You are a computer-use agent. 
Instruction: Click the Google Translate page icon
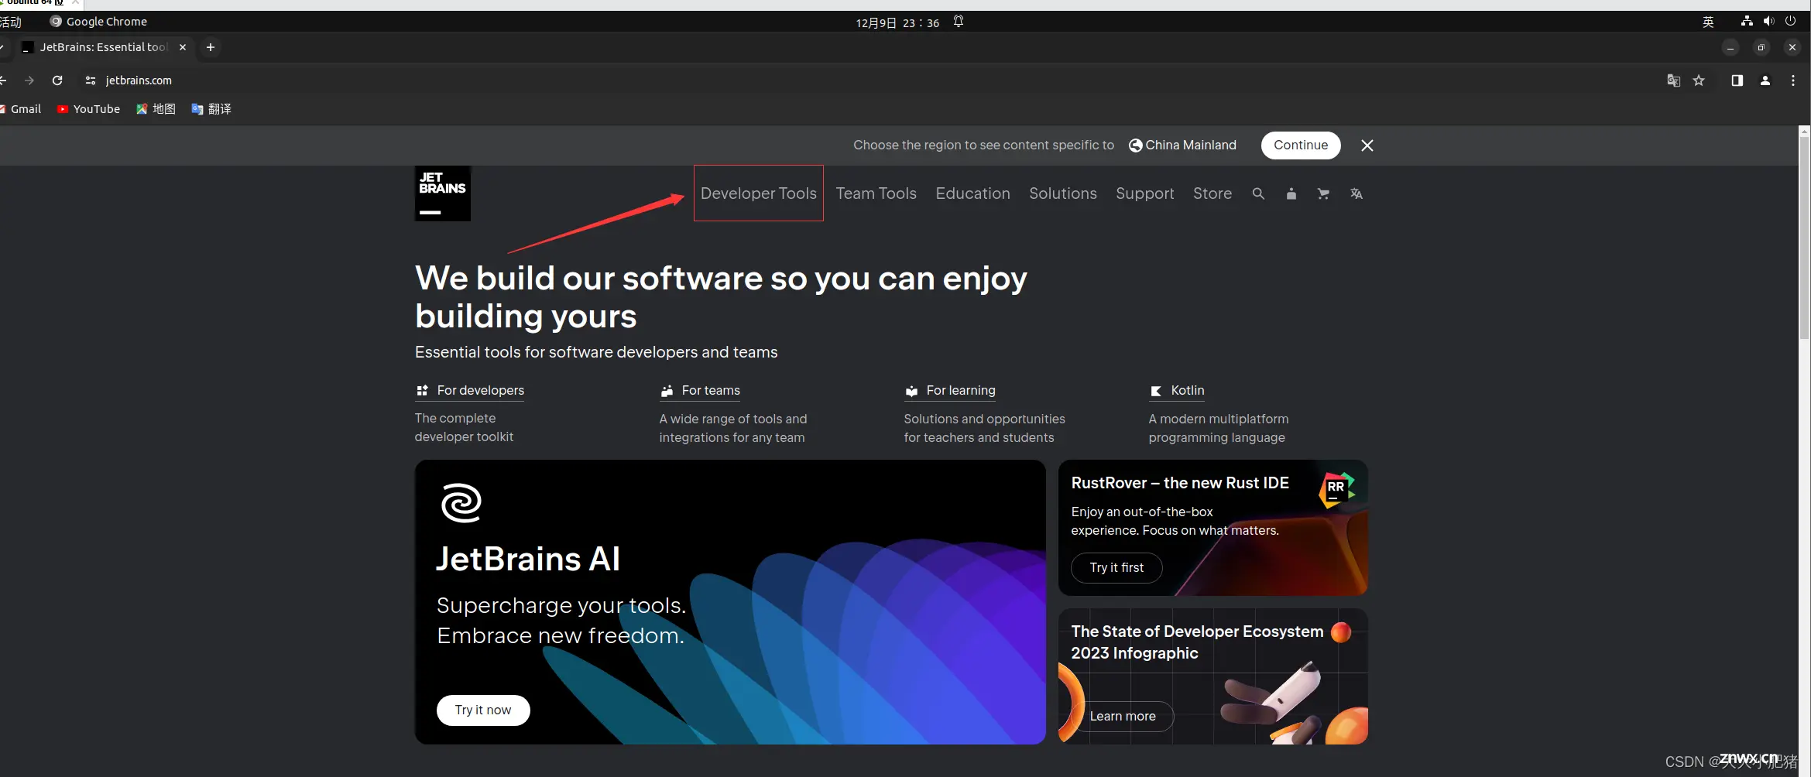tap(1673, 80)
